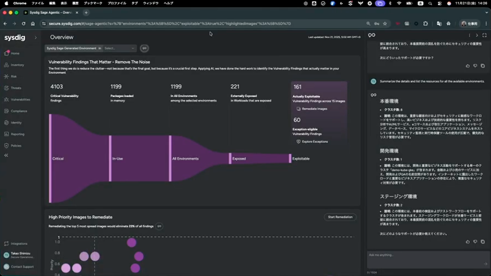Open the ブックマーク menu in menu bar
Viewport: 491px width, 276px height.
[93, 3]
